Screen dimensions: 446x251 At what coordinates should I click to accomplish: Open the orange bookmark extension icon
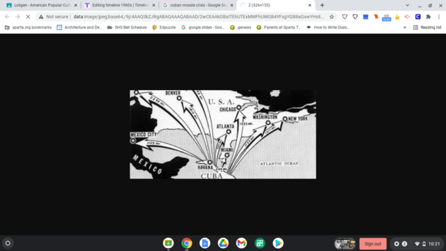point(376,17)
